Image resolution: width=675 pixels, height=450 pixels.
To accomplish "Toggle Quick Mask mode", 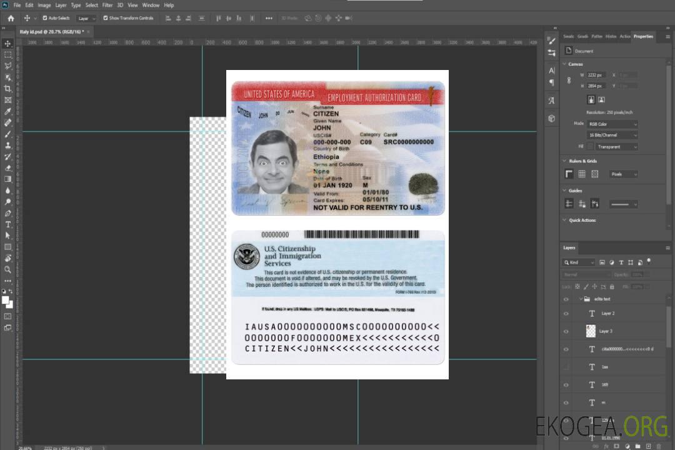I will pyautogui.click(x=7, y=316).
